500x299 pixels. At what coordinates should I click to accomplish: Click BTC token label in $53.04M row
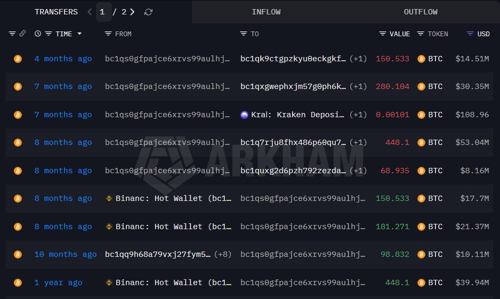[x=436, y=142]
